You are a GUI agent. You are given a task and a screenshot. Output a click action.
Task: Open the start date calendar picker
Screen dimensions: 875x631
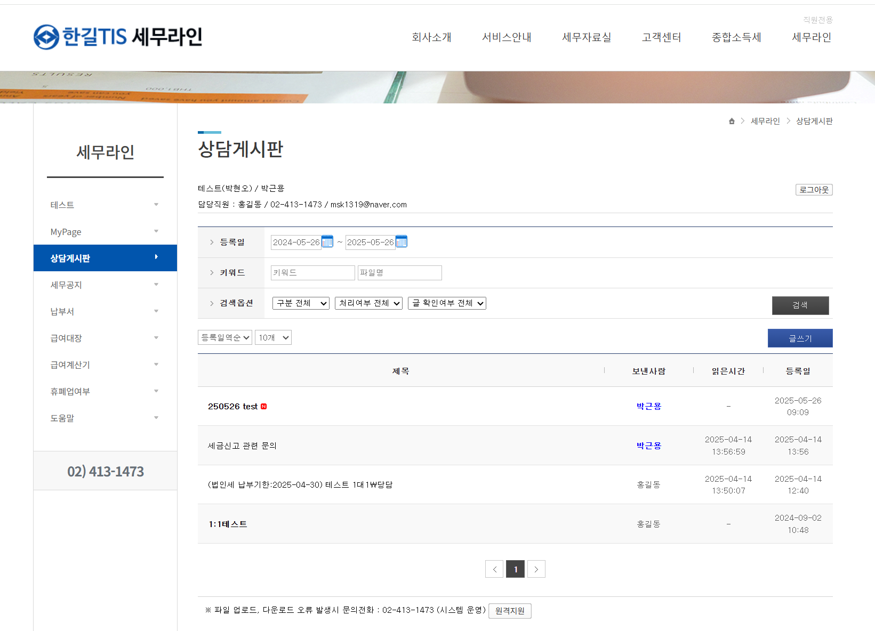[x=327, y=241]
